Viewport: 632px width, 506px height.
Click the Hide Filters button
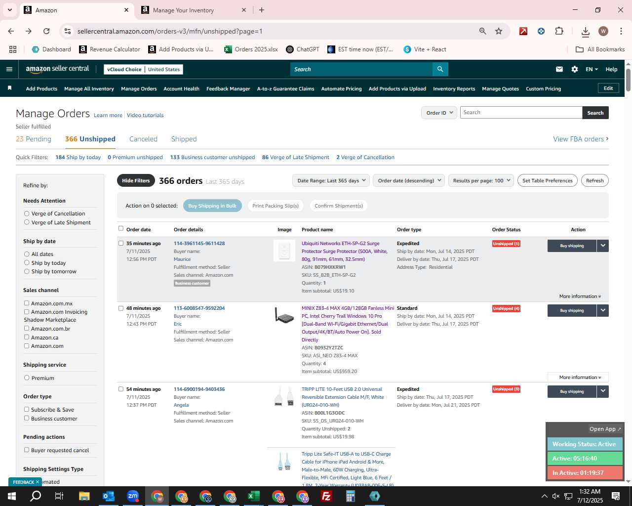pos(136,181)
